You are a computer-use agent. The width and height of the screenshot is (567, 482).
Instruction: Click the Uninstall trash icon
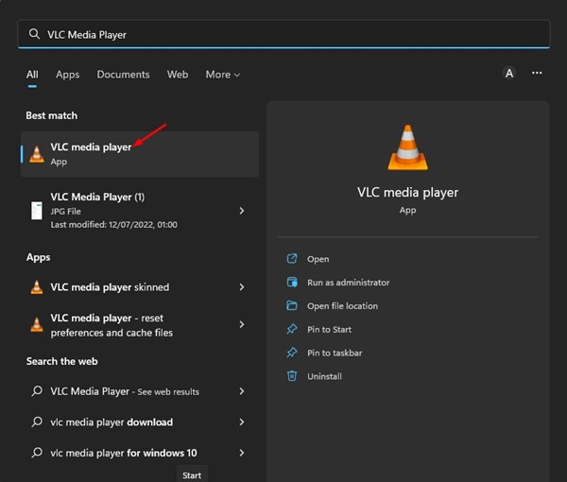point(292,376)
